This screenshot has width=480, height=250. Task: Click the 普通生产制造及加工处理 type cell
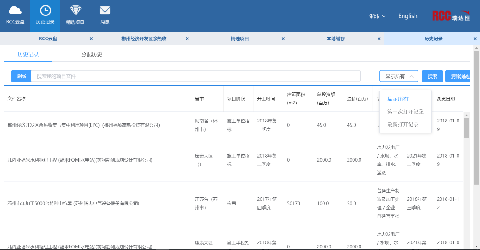pyautogui.click(x=388, y=203)
